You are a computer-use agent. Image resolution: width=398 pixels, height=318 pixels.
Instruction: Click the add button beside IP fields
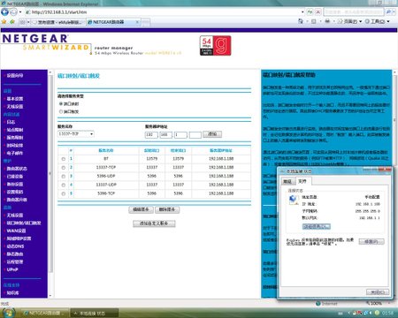point(212,134)
